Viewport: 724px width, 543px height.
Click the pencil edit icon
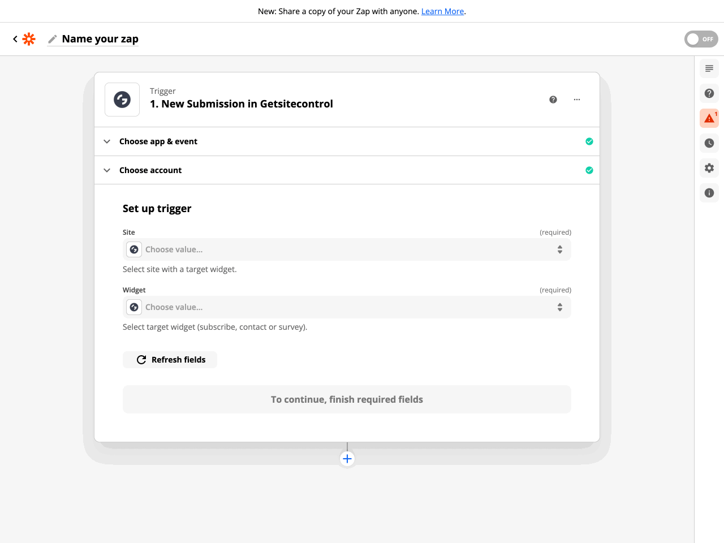click(53, 39)
